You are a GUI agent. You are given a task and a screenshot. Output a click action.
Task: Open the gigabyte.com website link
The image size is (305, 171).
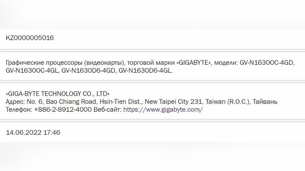coord(163,110)
